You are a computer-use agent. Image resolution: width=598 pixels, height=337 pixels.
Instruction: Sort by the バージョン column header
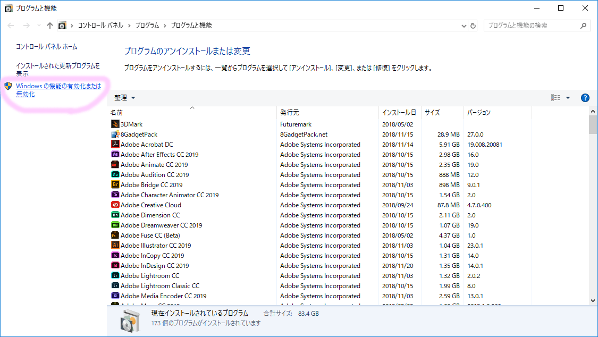coord(498,113)
